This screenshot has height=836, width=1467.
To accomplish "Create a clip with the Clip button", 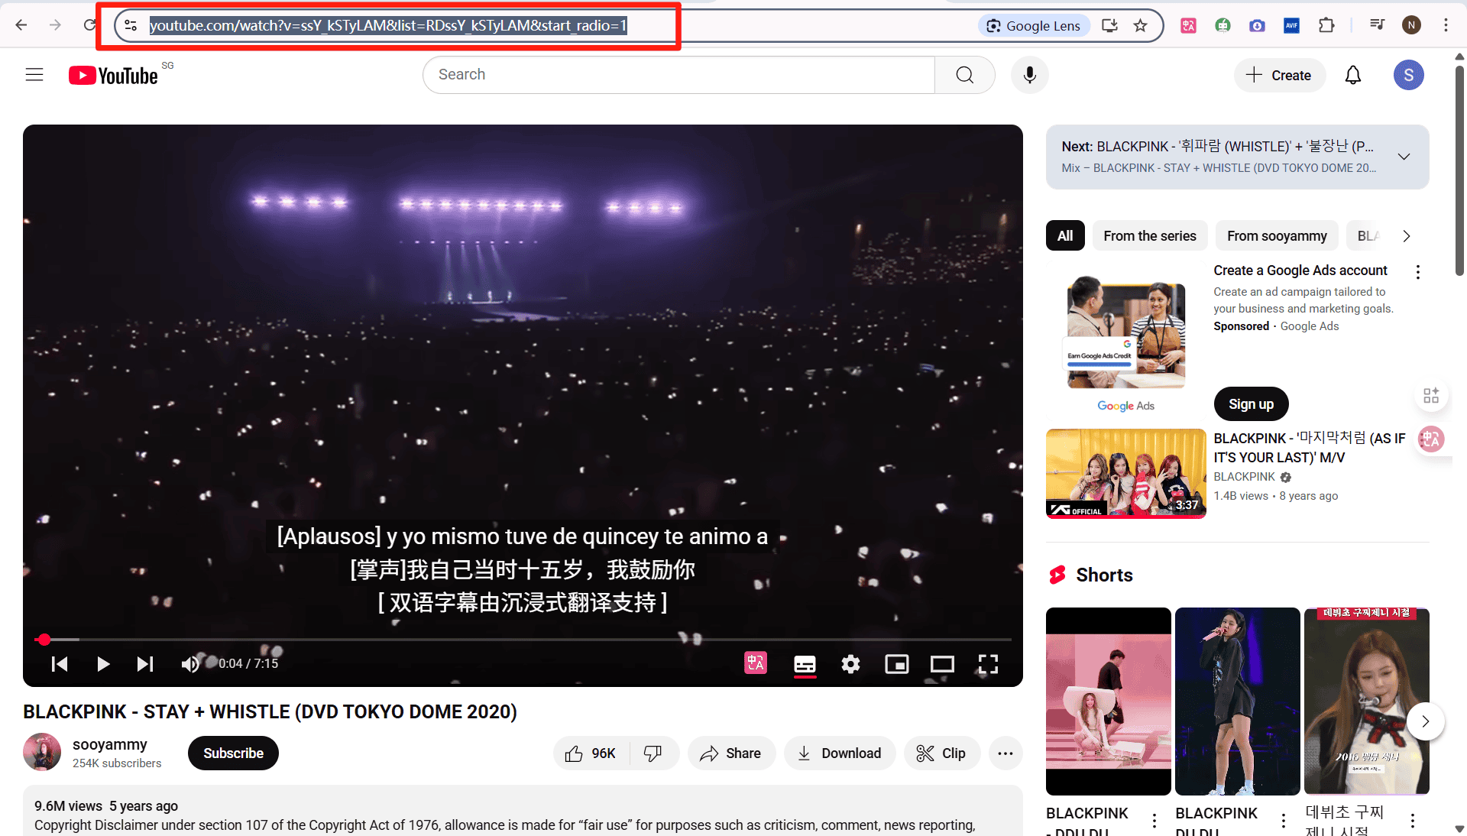I will tap(942, 753).
